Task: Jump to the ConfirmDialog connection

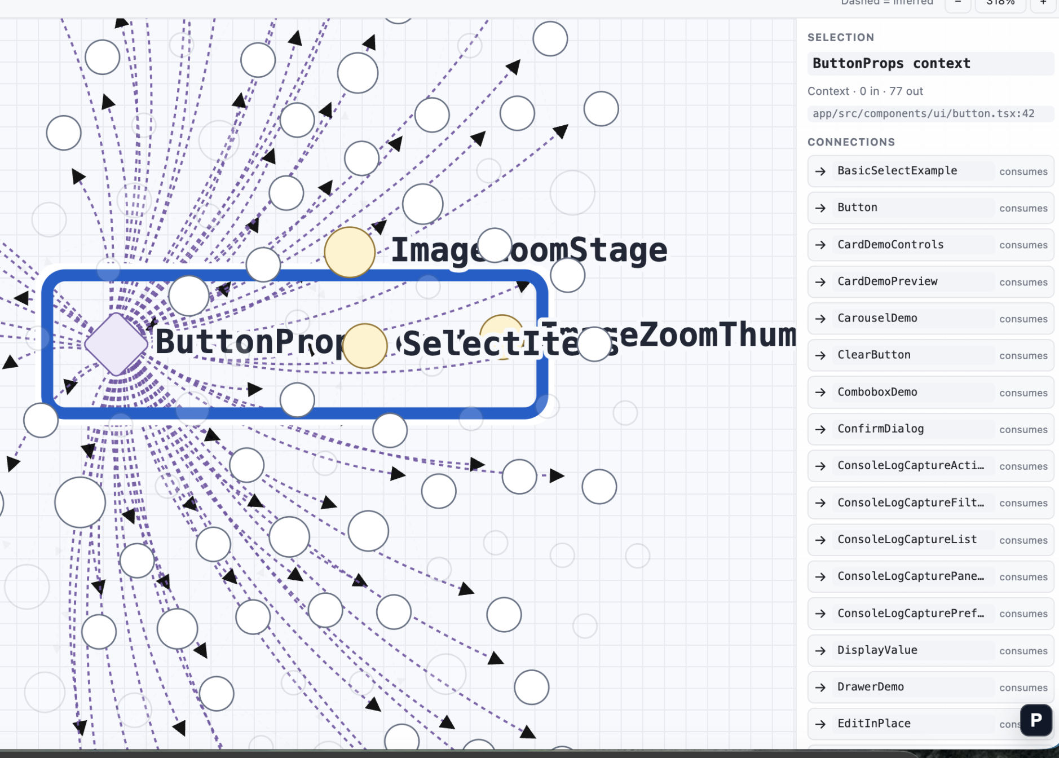Action: coord(930,429)
